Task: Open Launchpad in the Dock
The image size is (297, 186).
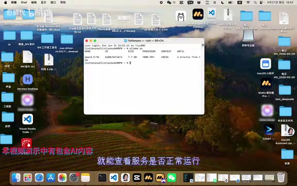Action: click(28, 178)
